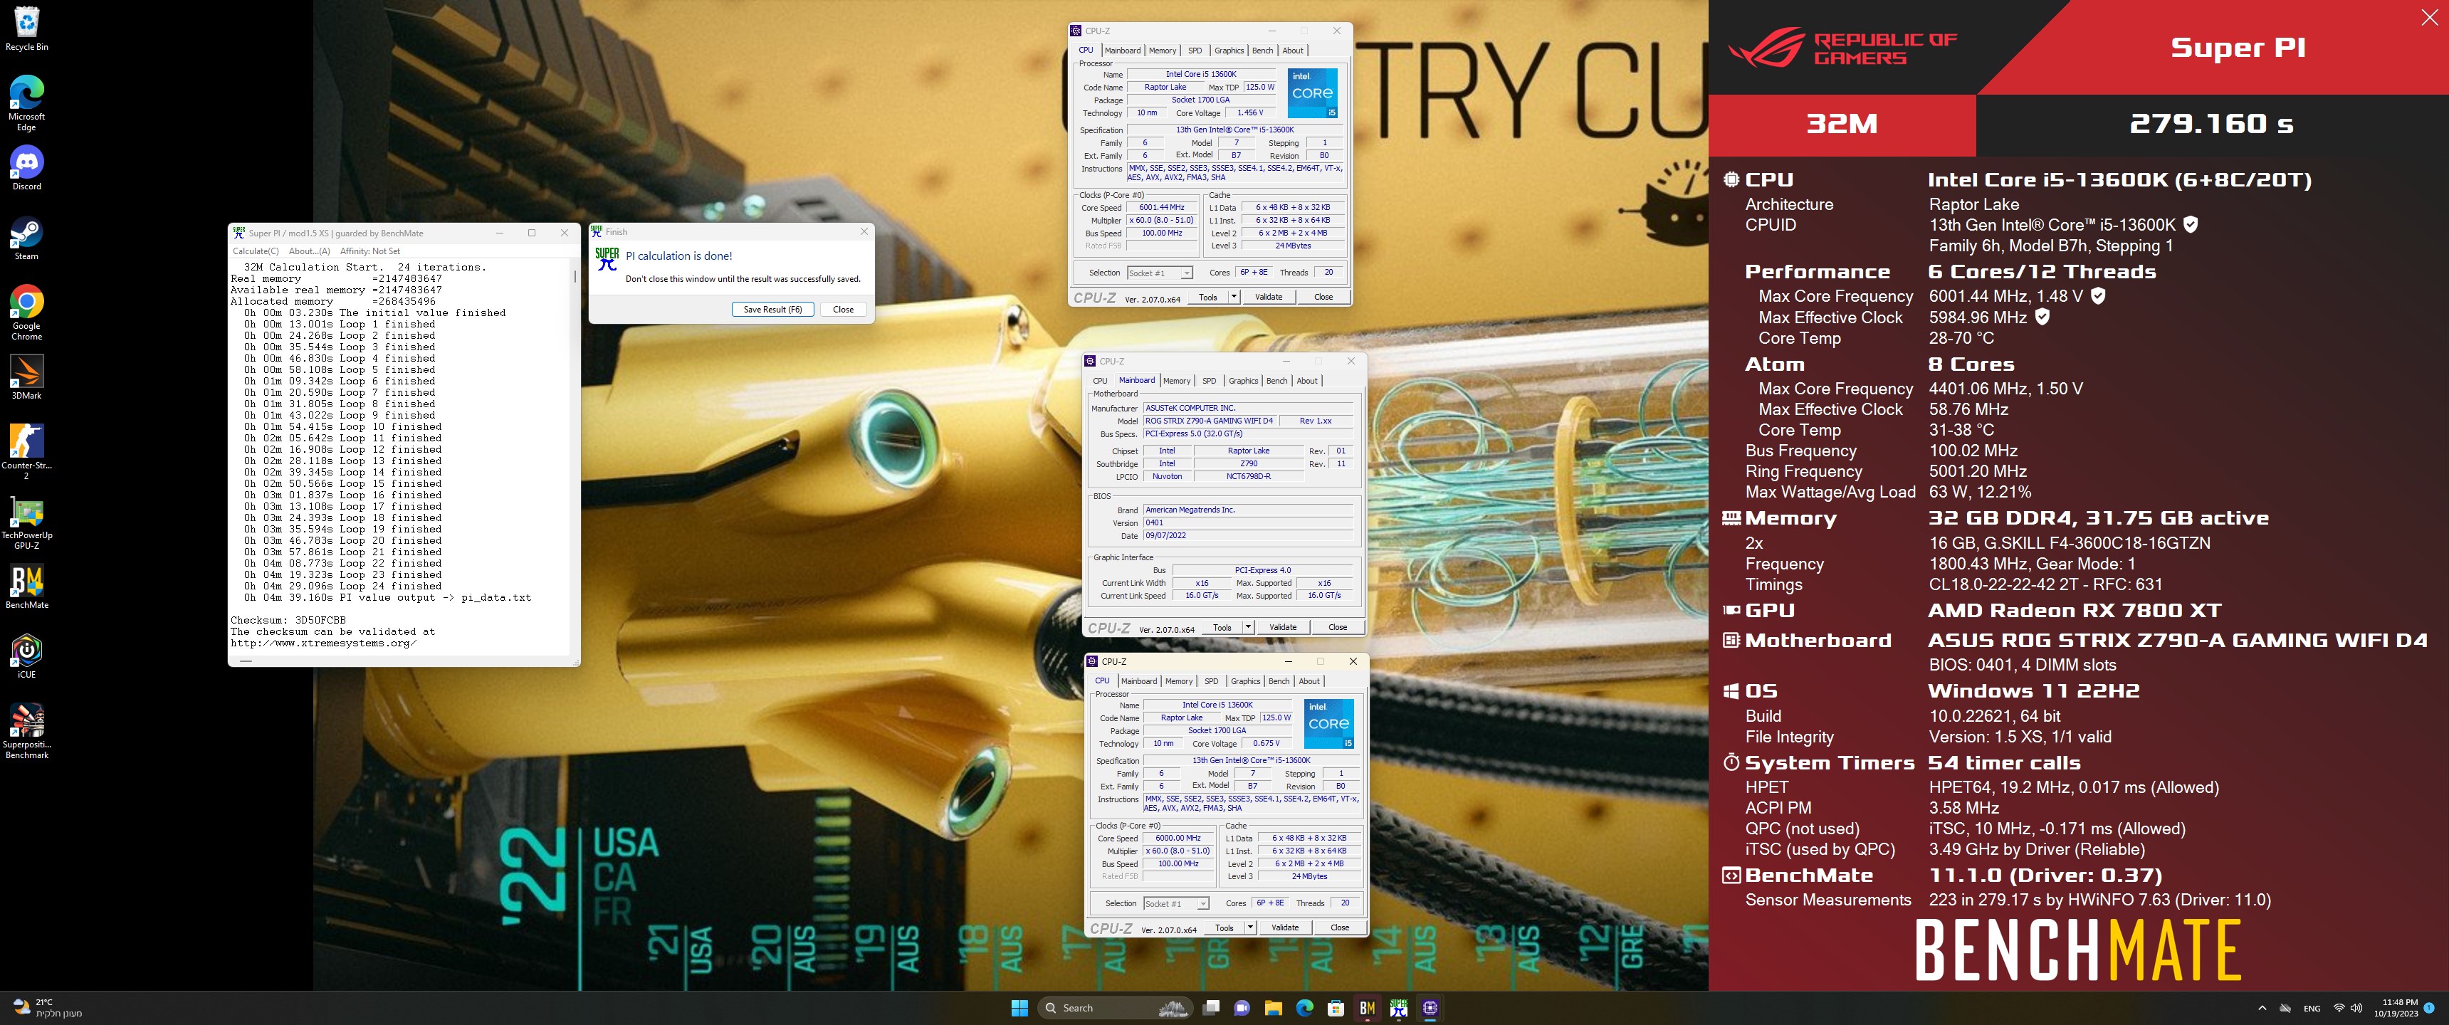Open the Microsoft Edge desktop shortcut
Viewport: 2449px width, 1025px height.
click(x=26, y=102)
